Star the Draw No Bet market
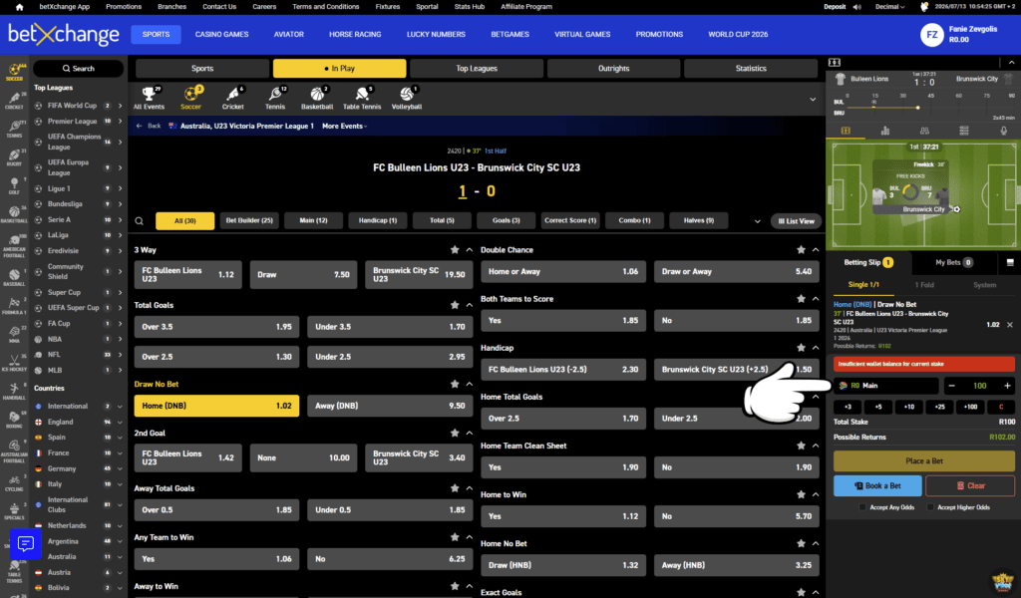Screen dimensions: 1021x598 [455, 384]
